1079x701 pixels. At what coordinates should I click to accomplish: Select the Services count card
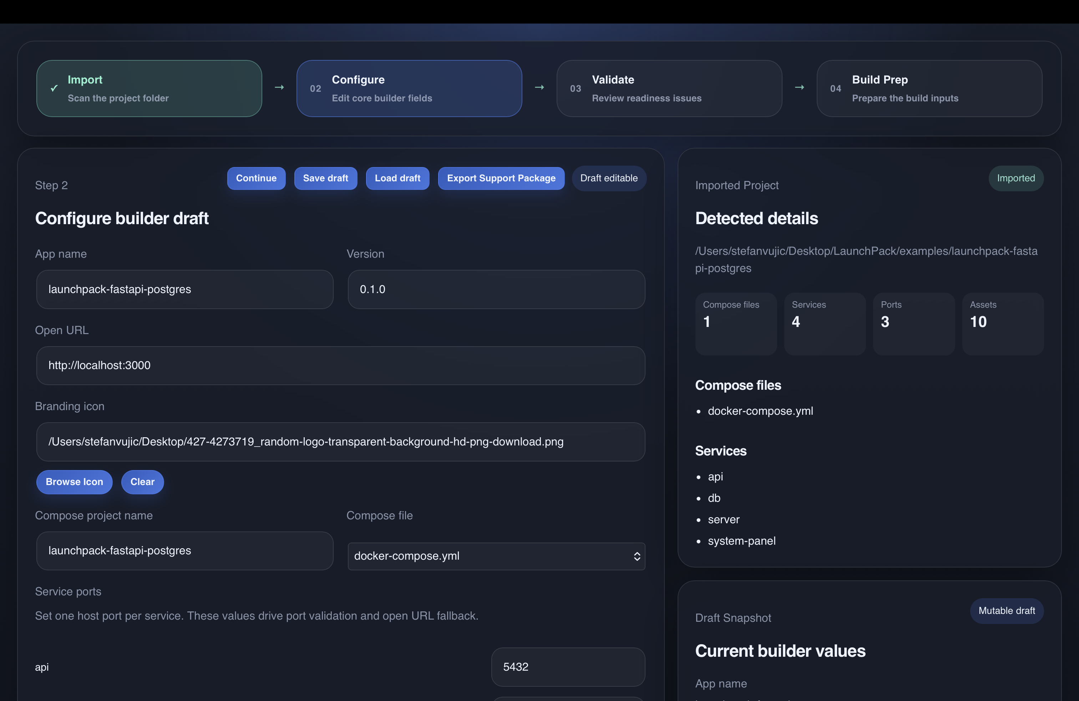pos(825,323)
